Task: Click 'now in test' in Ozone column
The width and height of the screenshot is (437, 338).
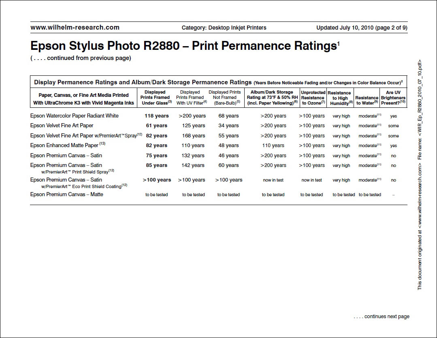Action: tap(311, 180)
